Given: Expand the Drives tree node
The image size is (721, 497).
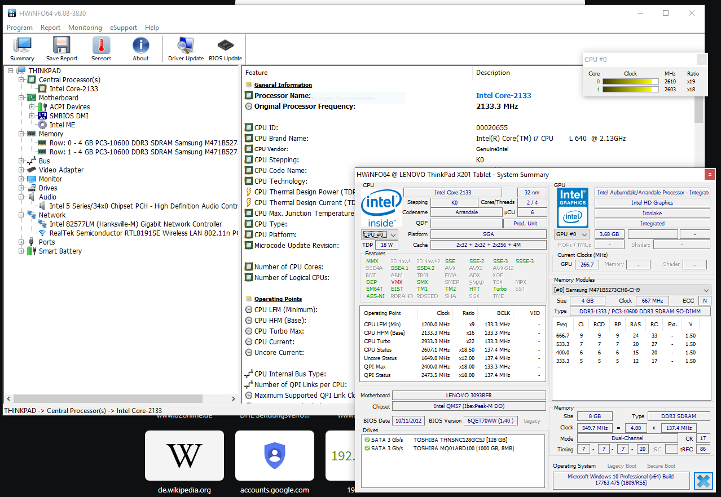Looking at the screenshot, I should pos(21,188).
